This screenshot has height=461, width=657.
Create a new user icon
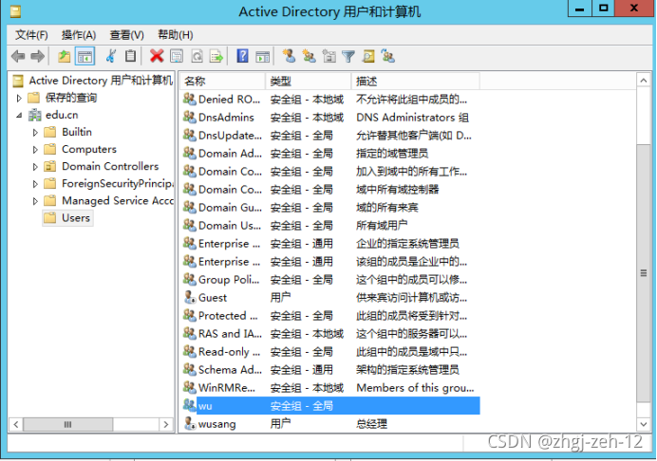pos(289,56)
